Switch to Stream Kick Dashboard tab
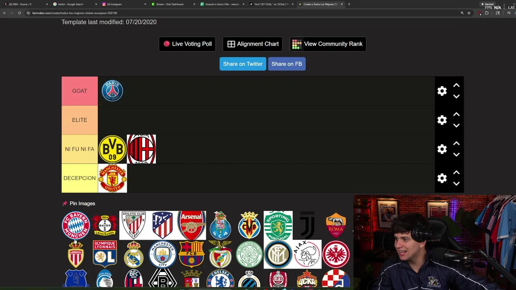Viewport: 516px width, 290px height. [173, 4]
